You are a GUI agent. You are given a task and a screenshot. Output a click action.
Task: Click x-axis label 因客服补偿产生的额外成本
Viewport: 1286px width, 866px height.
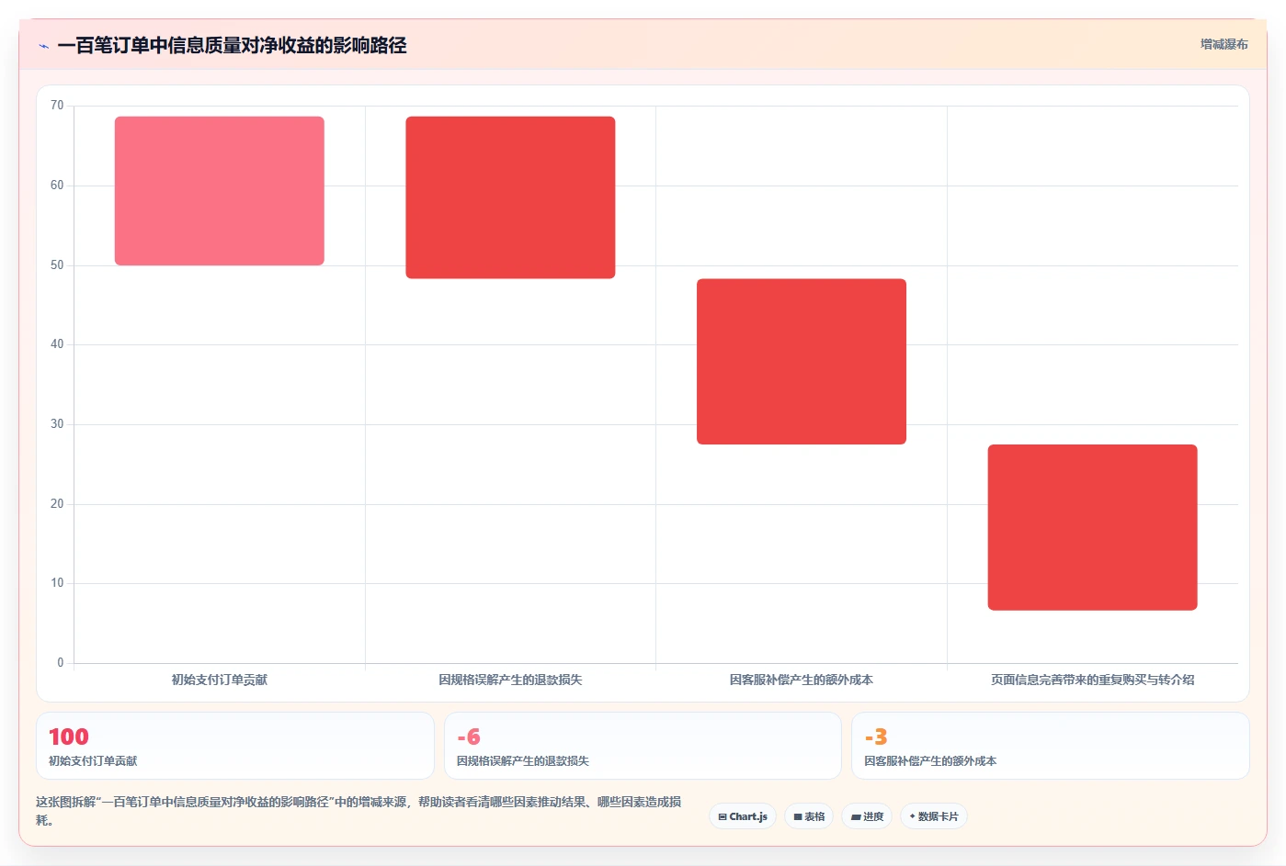pyautogui.click(x=802, y=680)
